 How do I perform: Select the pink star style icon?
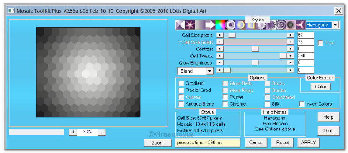pos(190,25)
